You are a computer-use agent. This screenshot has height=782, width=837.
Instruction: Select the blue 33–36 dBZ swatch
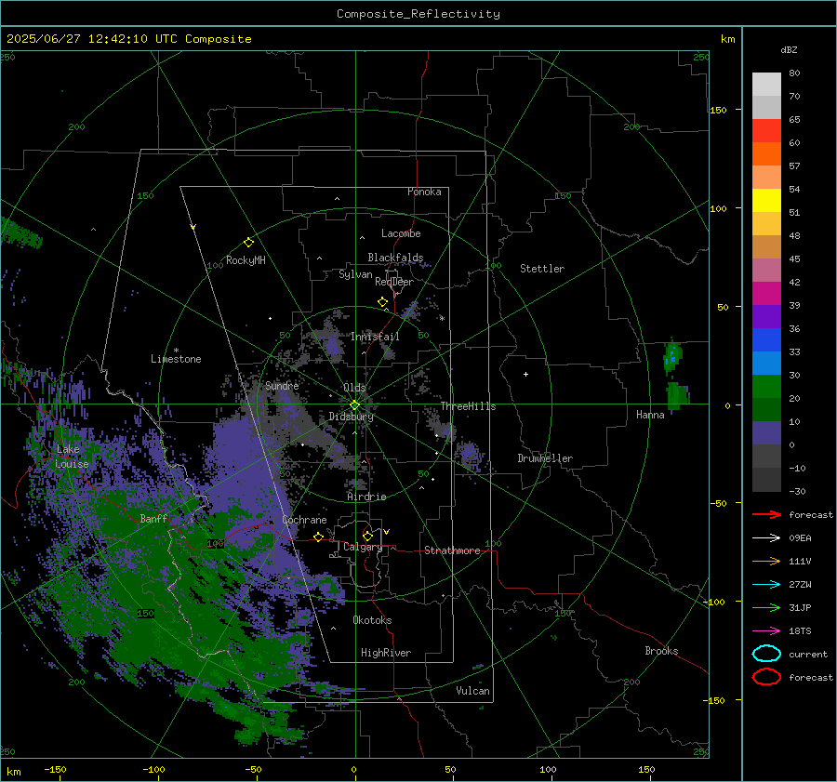pos(766,339)
